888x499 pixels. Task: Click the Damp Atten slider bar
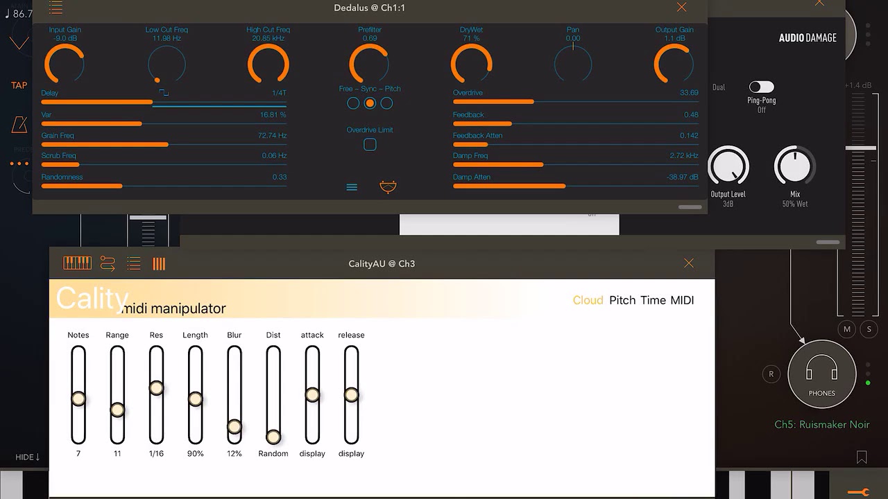[576, 186]
